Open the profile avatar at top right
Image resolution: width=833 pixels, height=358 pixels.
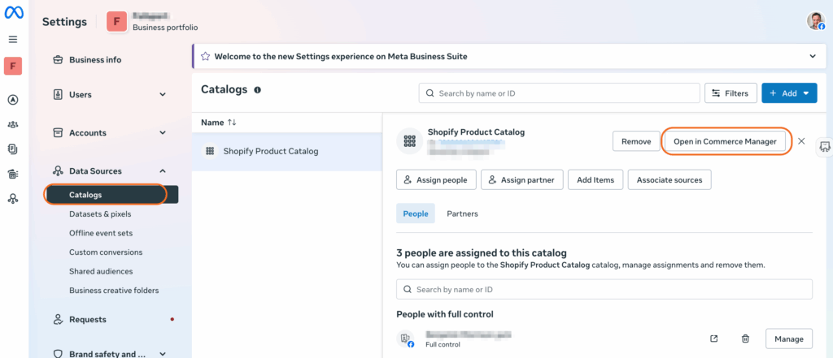click(x=815, y=21)
